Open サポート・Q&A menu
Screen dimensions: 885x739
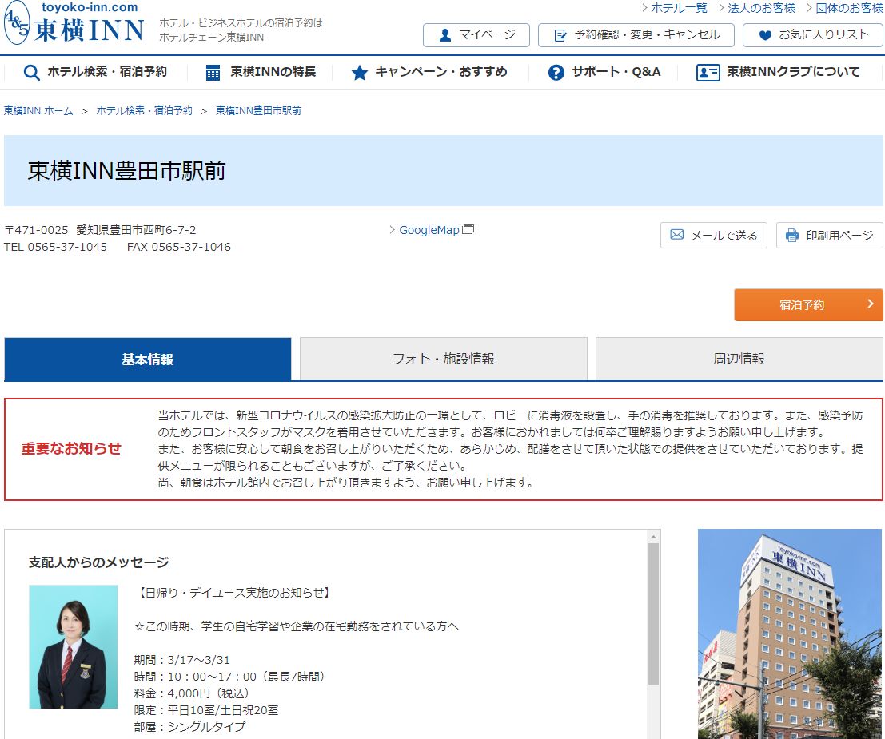coord(604,72)
